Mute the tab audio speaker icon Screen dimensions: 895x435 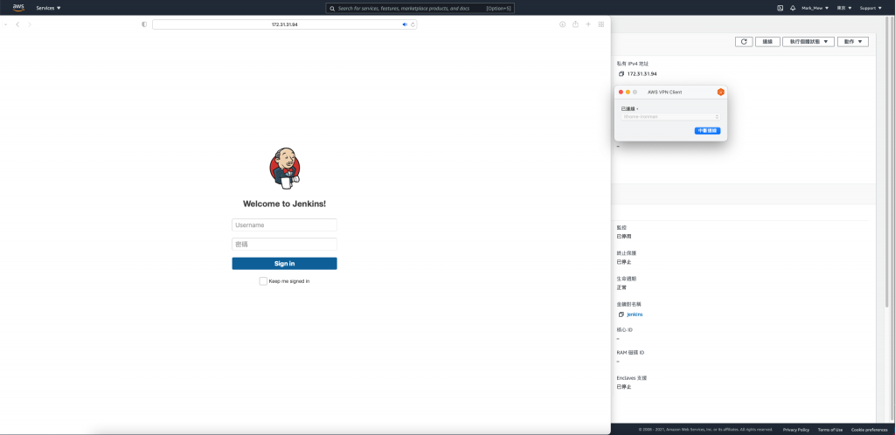pyautogui.click(x=405, y=24)
